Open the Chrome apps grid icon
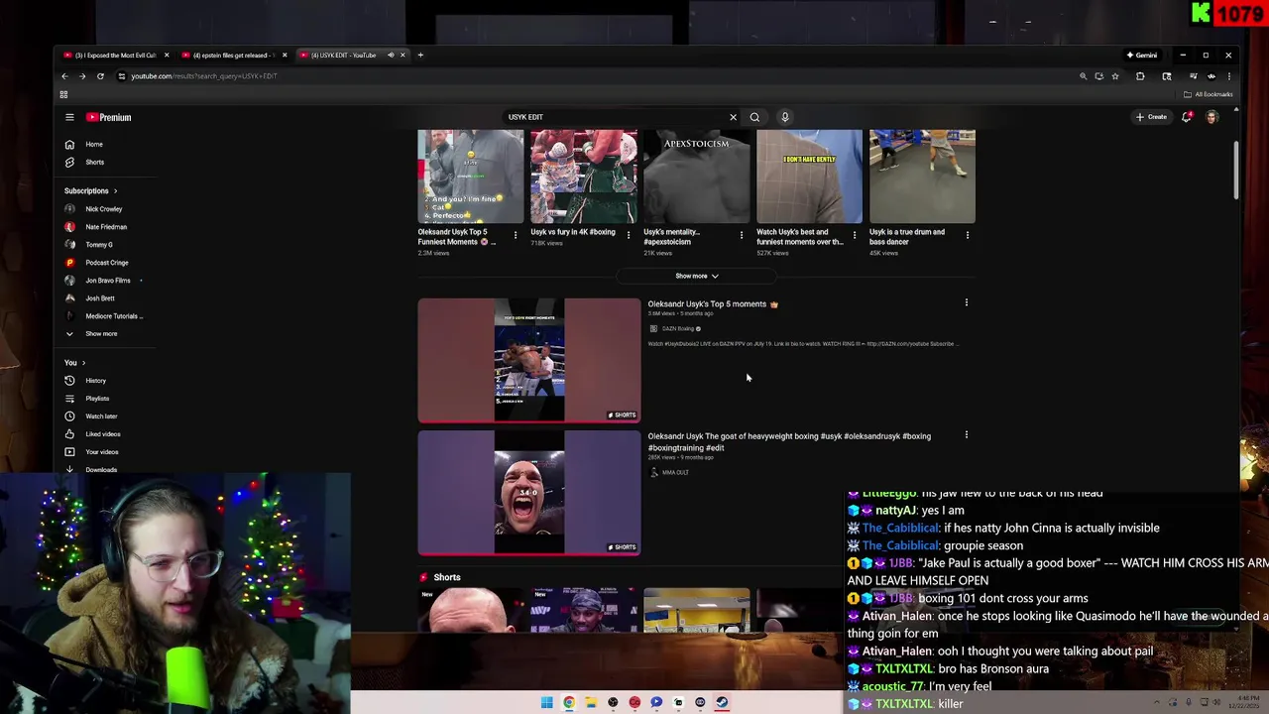 point(63,94)
